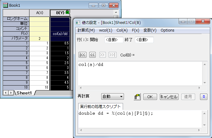
Task: Close the Book1 window
Action: [x=114, y=6]
